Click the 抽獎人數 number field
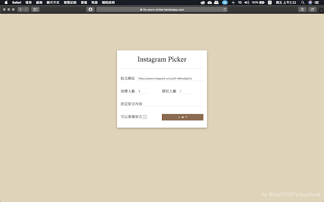Image resolution: width=324 pixels, height=202 pixels. click(x=142, y=91)
